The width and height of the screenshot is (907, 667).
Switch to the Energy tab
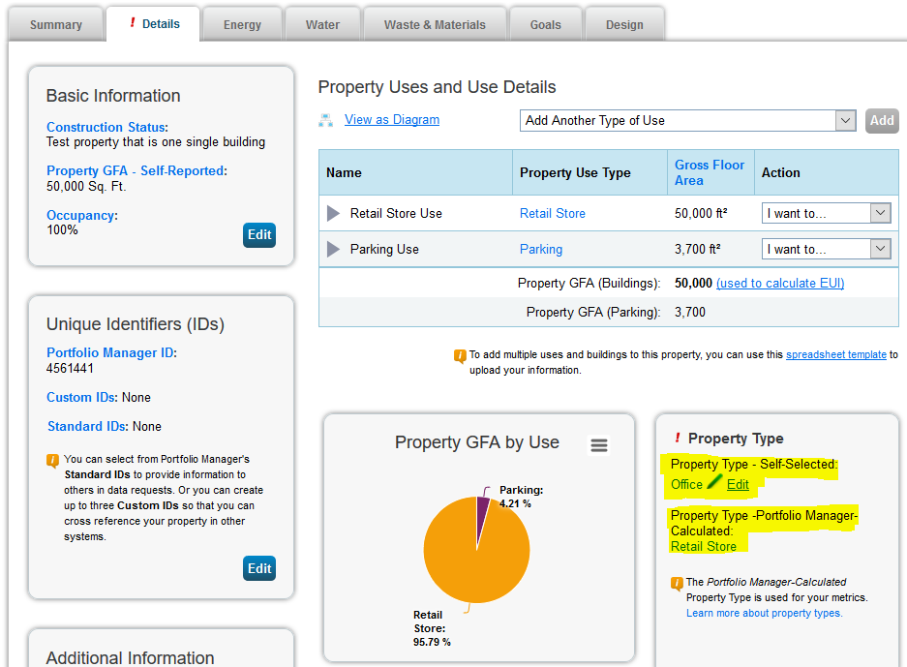[242, 24]
